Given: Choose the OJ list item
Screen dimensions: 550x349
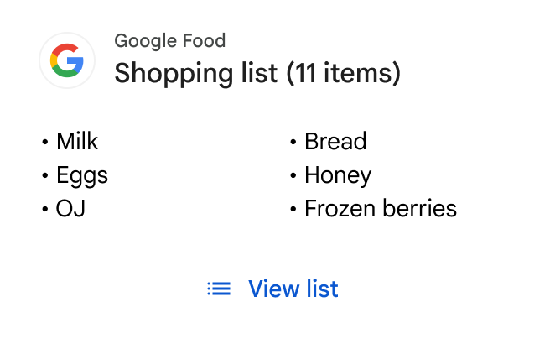Looking at the screenshot, I should tap(70, 209).
